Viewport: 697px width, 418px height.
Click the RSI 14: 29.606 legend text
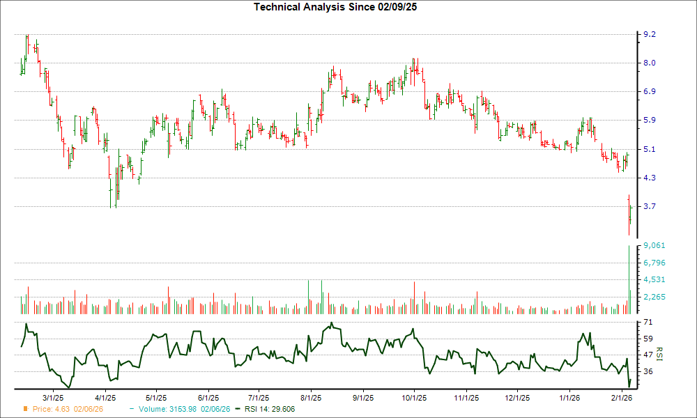click(x=271, y=410)
